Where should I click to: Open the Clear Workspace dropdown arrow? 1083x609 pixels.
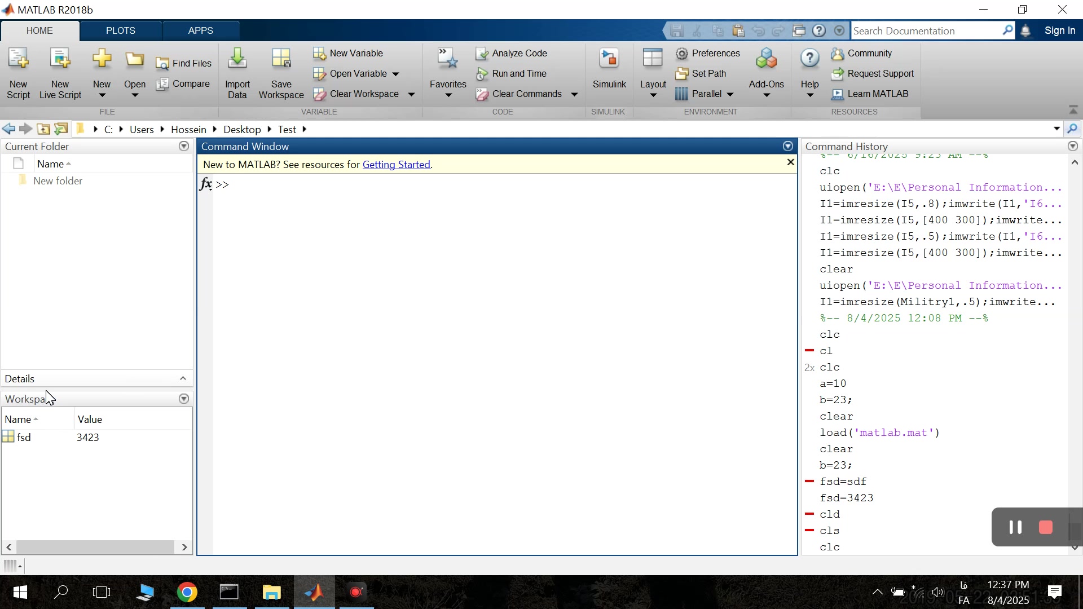tap(411, 95)
